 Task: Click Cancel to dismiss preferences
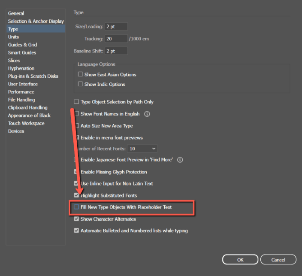(278, 260)
